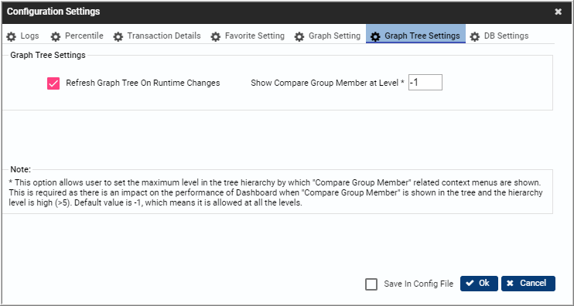Click the gear icon on Transaction Details tab
This screenshot has width=574, height=306.
[118, 36]
